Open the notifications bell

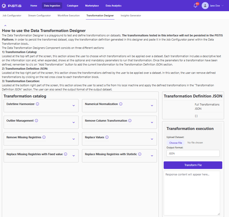[195, 6]
